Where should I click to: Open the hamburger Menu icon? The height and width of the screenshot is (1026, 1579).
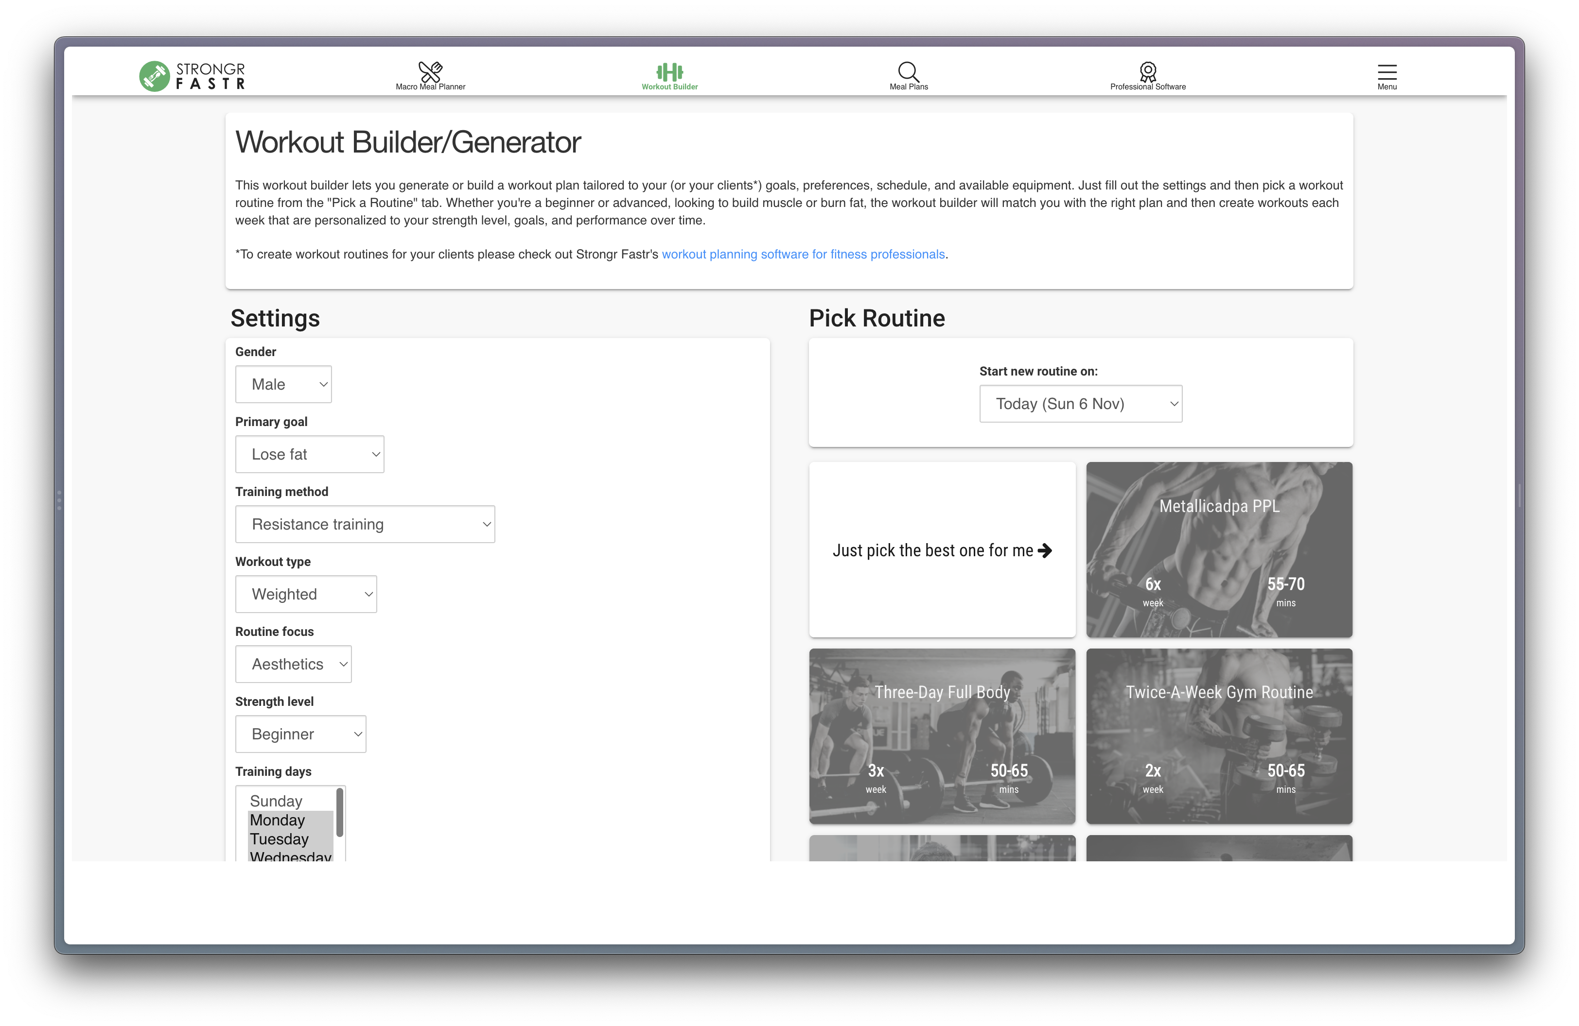tap(1386, 71)
